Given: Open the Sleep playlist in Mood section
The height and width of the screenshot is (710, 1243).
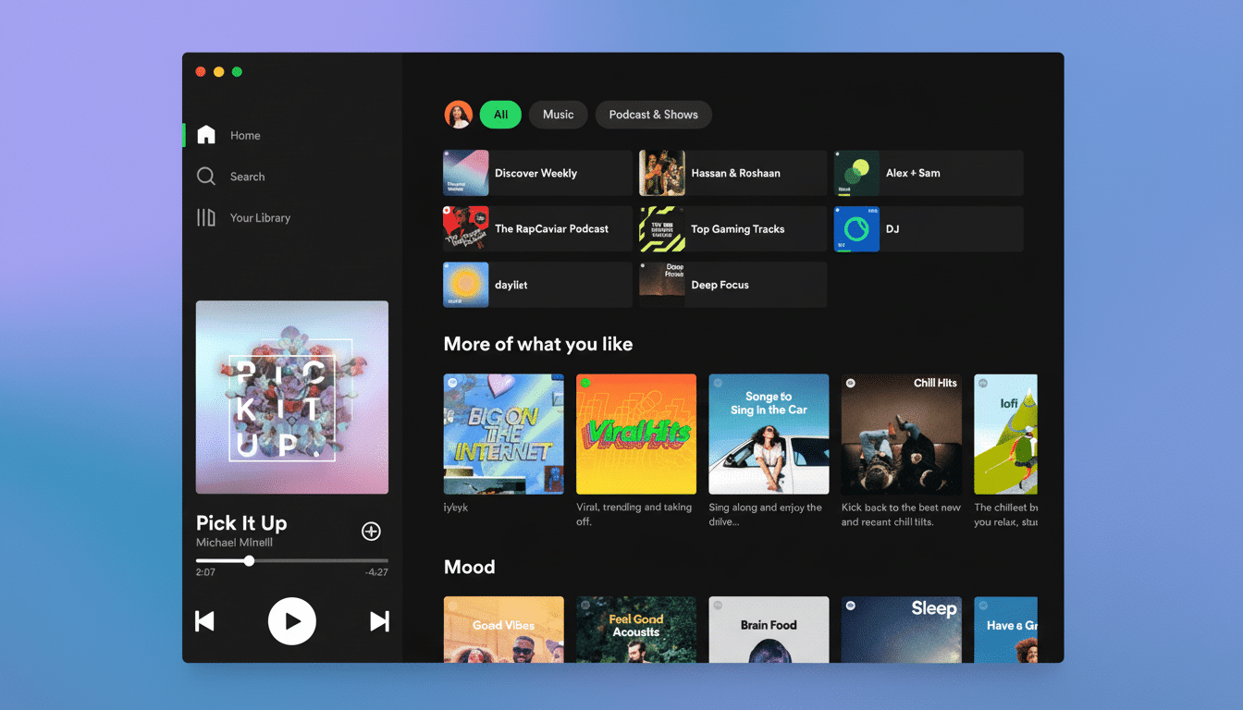Looking at the screenshot, I should (x=901, y=629).
